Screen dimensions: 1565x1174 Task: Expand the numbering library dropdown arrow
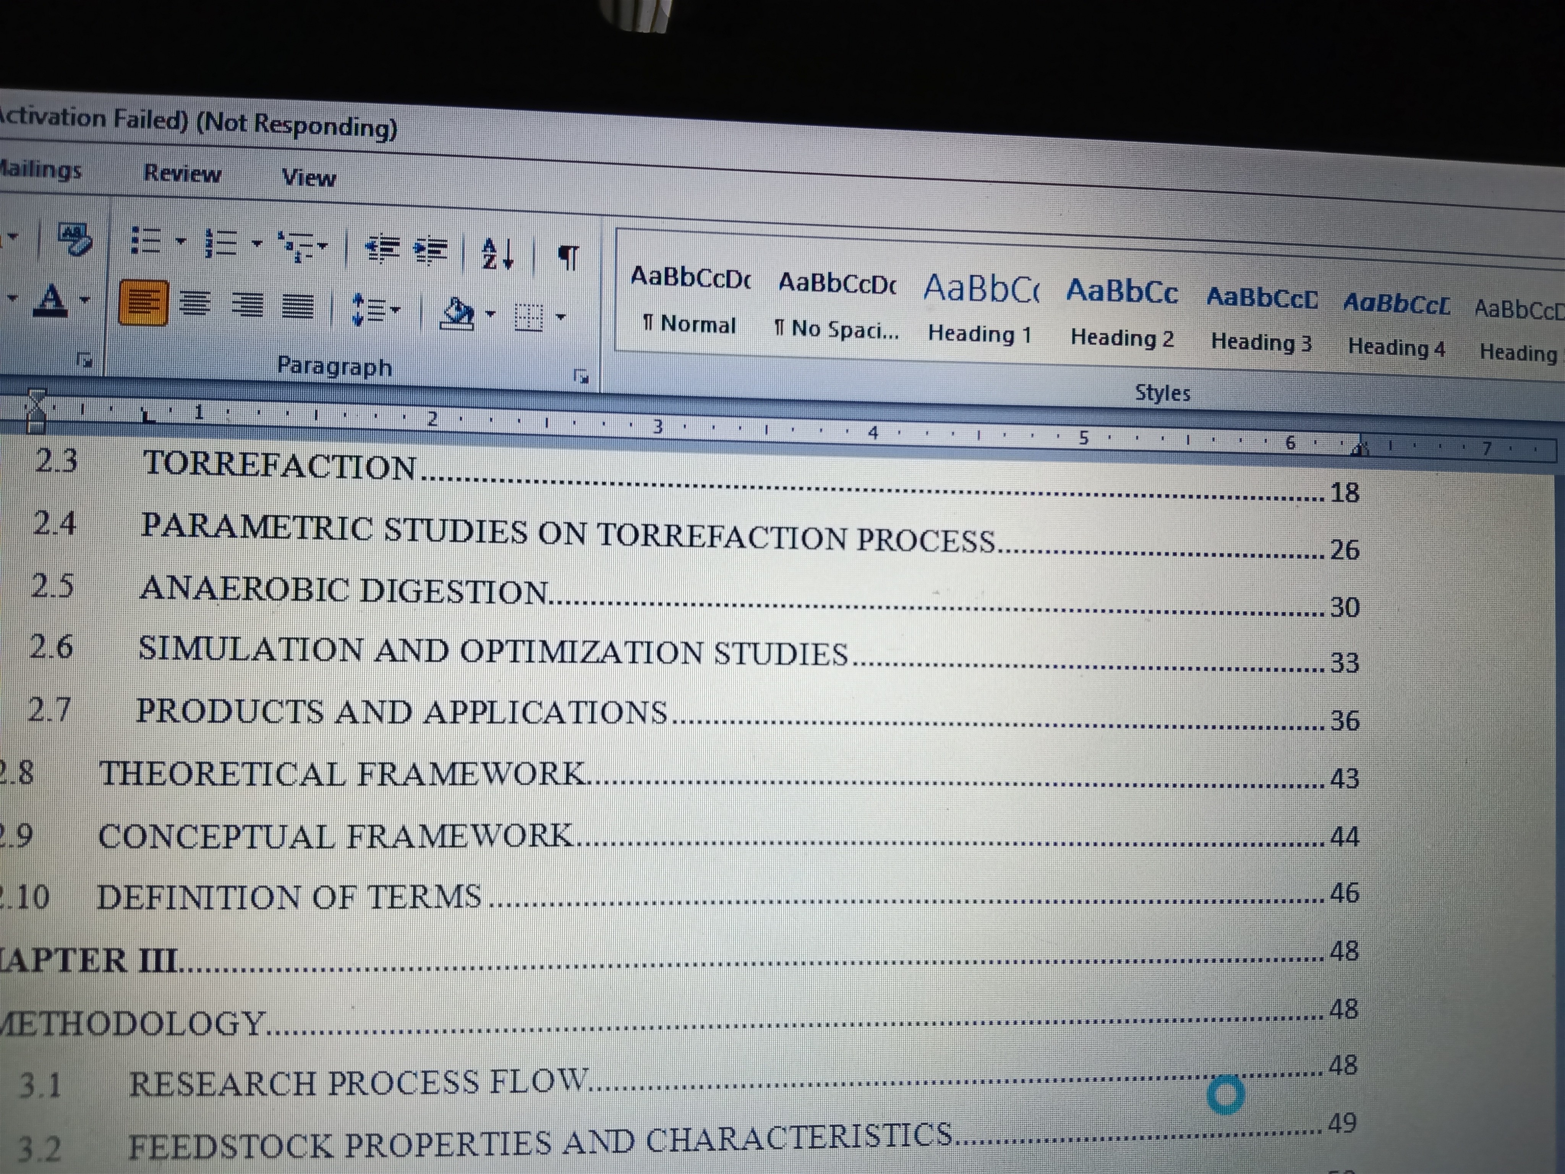pyautogui.click(x=257, y=245)
